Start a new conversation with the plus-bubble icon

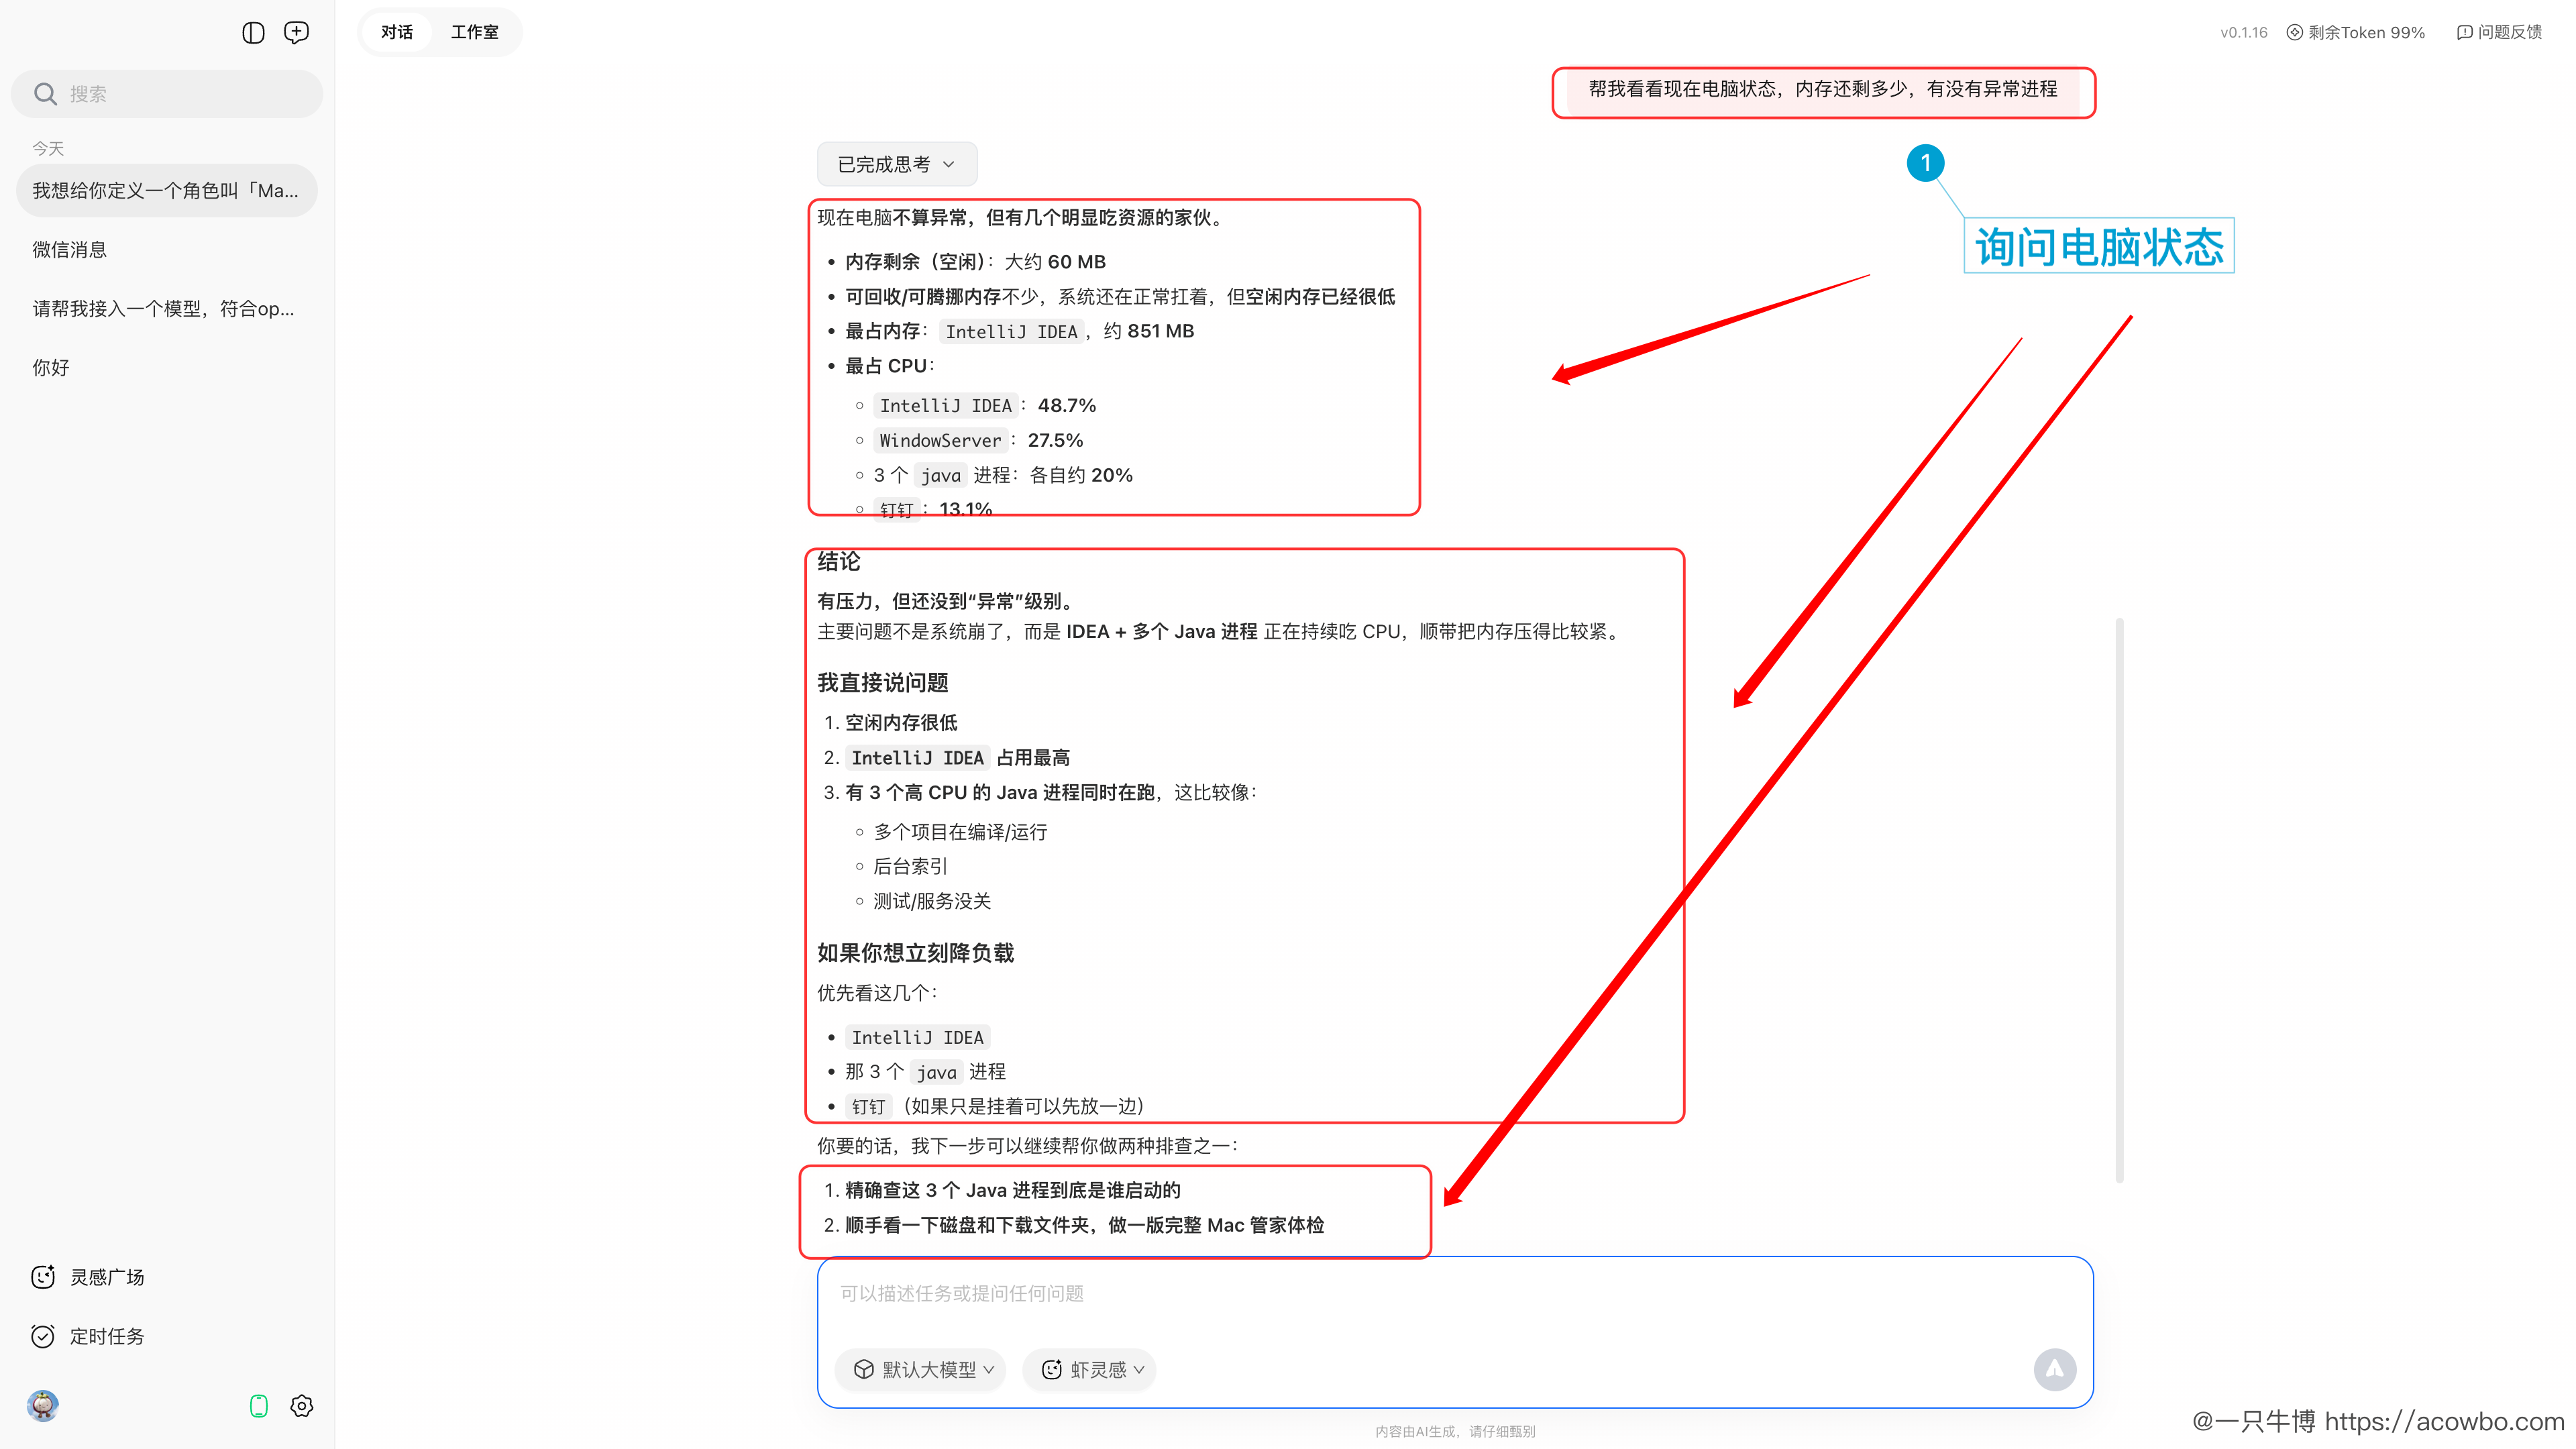296,32
